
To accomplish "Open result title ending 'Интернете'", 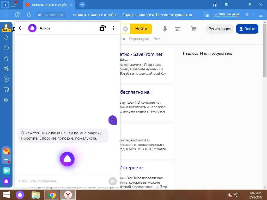I will click(x=131, y=168).
